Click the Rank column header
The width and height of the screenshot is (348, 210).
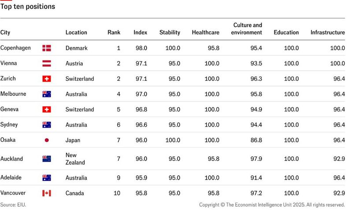114,33
